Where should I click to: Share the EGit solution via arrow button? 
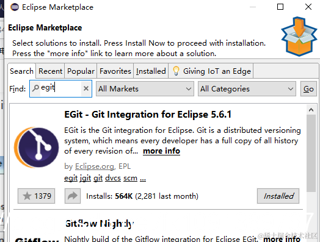click(x=73, y=196)
